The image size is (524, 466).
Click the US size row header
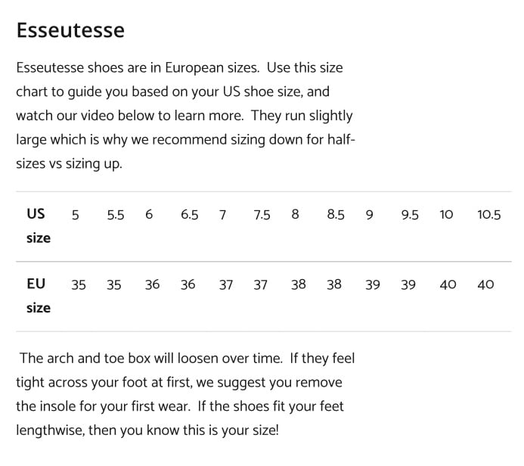click(x=39, y=225)
